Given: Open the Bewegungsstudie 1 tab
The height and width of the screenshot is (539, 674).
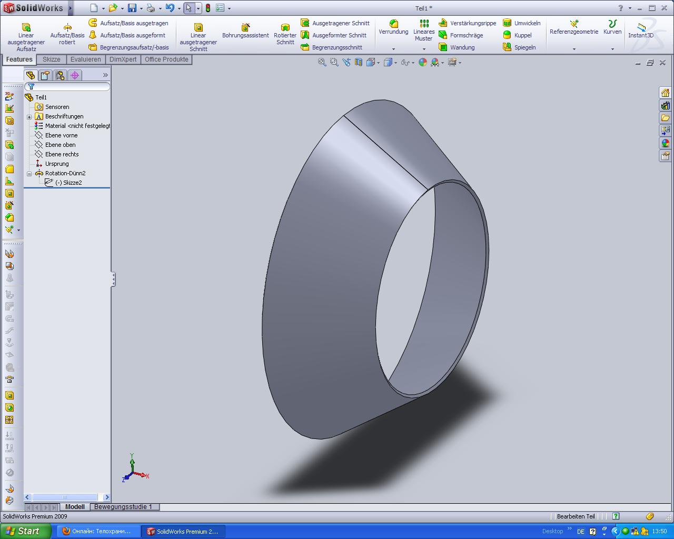Looking at the screenshot, I should (123, 507).
